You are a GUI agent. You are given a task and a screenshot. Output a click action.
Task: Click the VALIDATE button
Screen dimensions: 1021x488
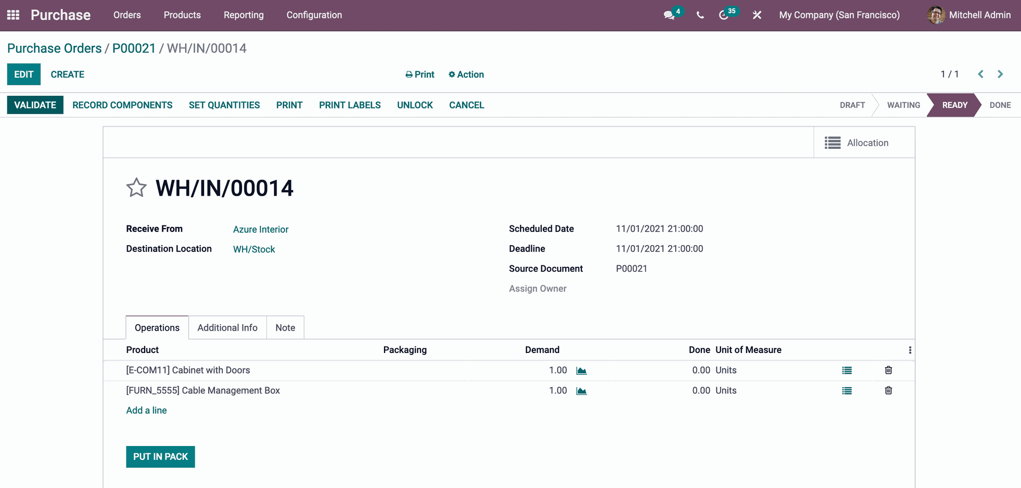[35, 105]
